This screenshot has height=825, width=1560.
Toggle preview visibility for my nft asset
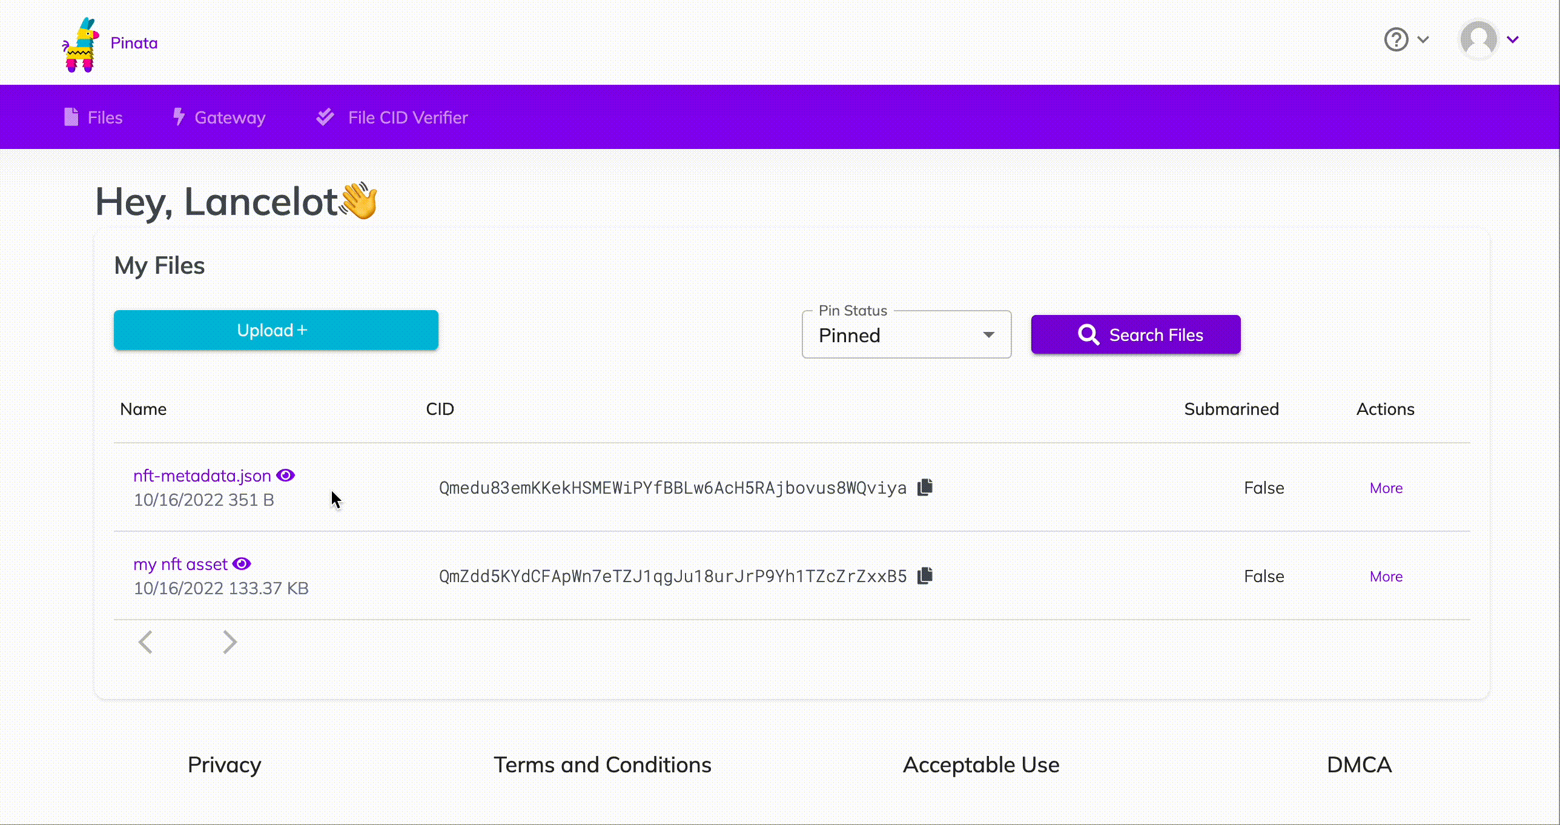[x=242, y=563]
